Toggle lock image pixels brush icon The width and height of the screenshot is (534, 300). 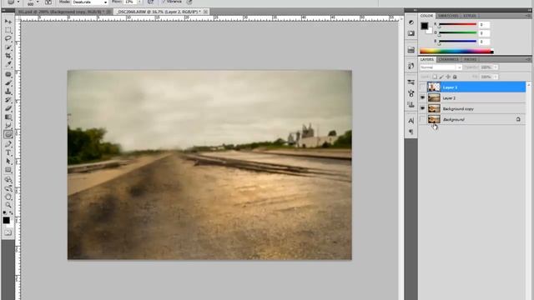click(441, 77)
